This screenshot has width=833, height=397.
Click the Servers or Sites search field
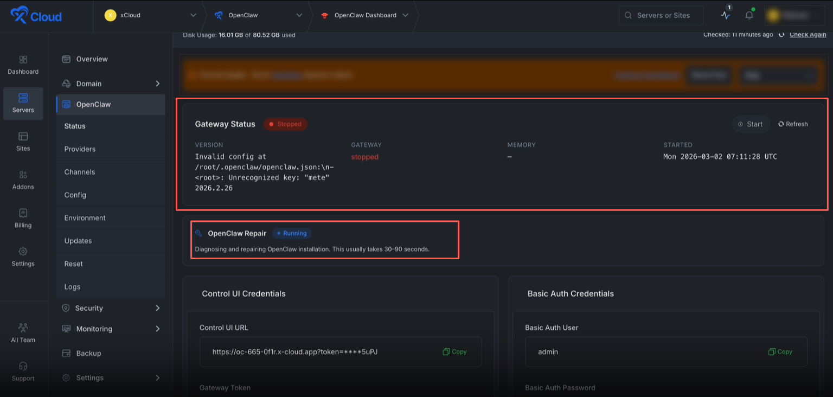tap(661, 15)
